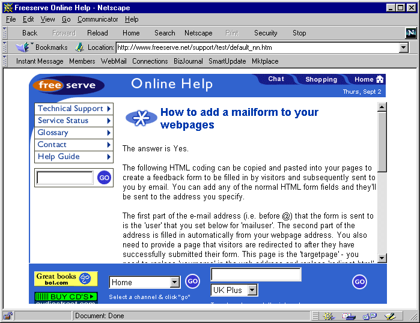
Task: Click the Great books bol.com banner
Action: coord(65,279)
